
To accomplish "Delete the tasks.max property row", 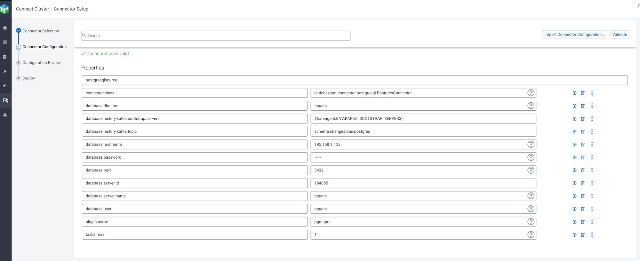I will pos(583,235).
